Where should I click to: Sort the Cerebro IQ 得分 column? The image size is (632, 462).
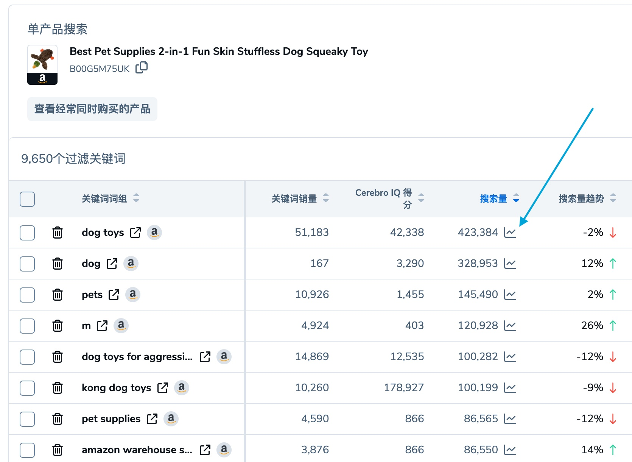click(x=420, y=198)
